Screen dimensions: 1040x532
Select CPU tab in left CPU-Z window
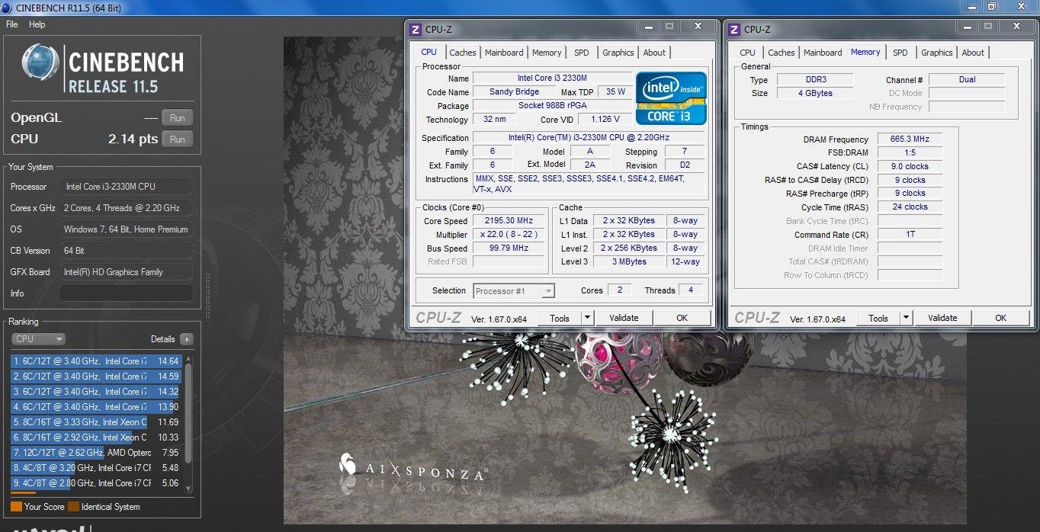[x=429, y=52]
